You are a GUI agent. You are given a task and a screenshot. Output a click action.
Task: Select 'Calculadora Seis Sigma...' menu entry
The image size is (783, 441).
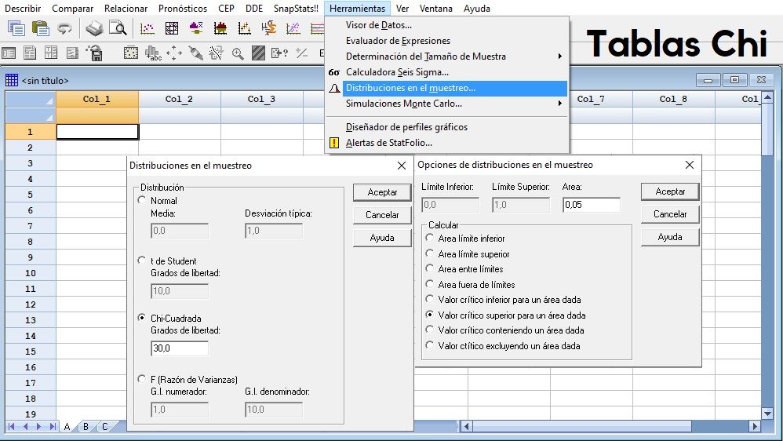pyautogui.click(x=397, y=72)
